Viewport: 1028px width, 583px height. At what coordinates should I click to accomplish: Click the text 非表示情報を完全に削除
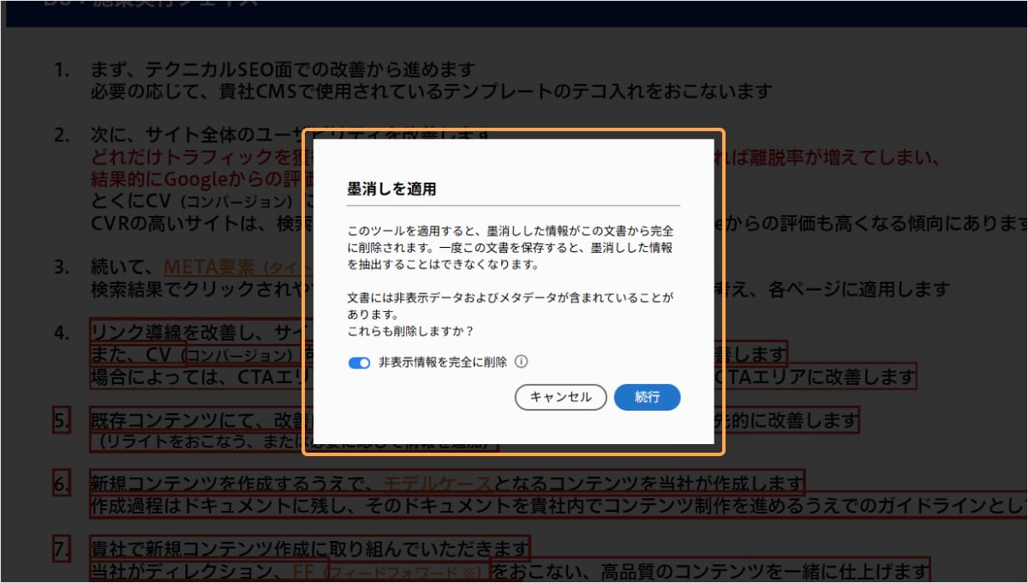442,363
